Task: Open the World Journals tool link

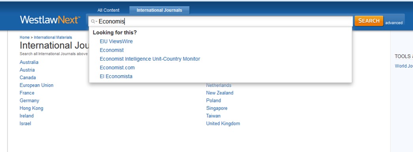Action: click(x=404, y=66)
